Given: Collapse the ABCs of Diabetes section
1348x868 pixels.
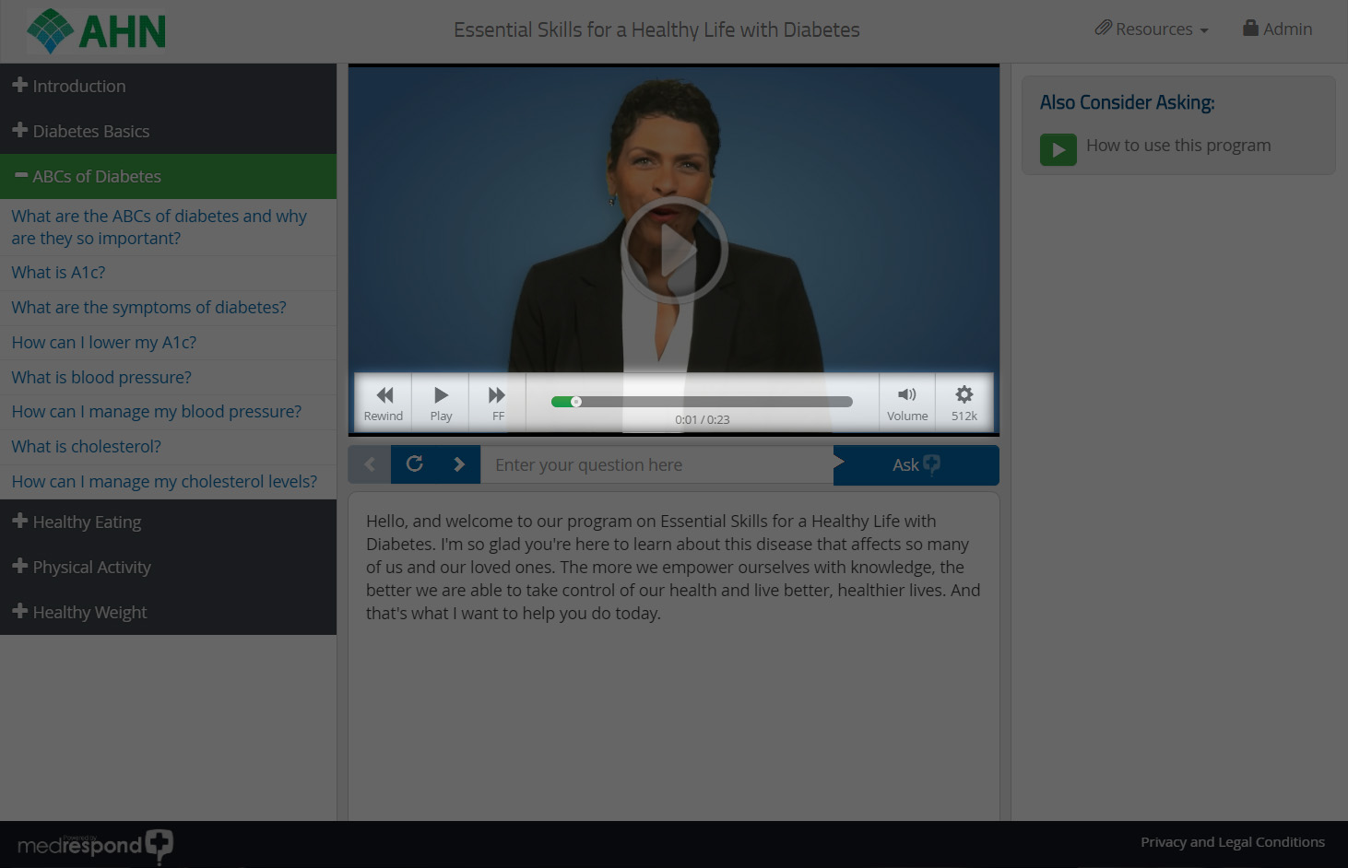Looking at the screenshot, I should point(96,176).
